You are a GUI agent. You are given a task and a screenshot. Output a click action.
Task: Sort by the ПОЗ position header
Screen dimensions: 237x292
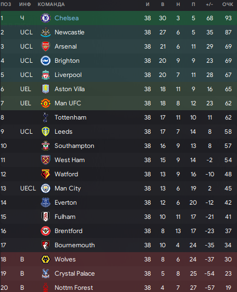[x=6, y=4]
